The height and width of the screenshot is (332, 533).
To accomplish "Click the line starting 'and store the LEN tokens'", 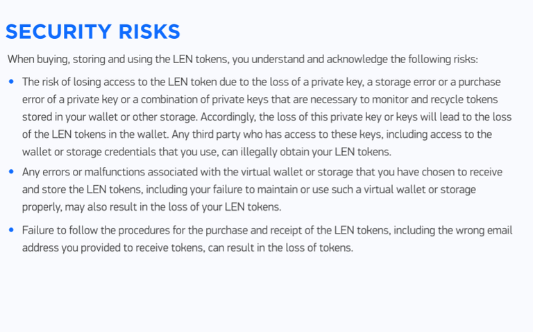I will 249,189.
